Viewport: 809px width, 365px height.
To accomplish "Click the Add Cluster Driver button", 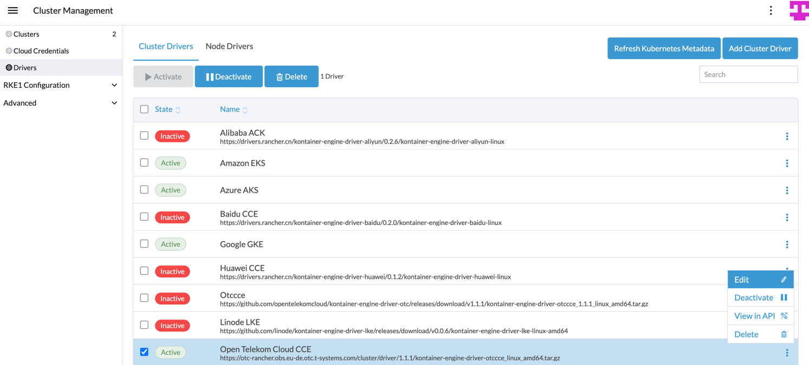I will point(760,48).
